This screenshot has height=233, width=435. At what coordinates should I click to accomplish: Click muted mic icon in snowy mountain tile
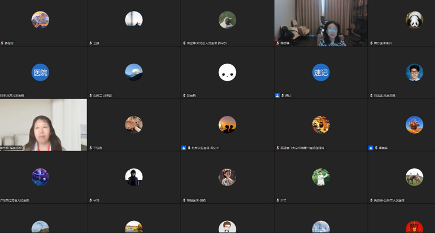91,96
